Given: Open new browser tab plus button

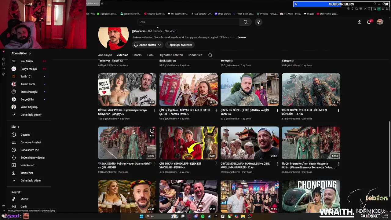Looking at the screenshot, I should pyautogui.click(x=102, y=3).
